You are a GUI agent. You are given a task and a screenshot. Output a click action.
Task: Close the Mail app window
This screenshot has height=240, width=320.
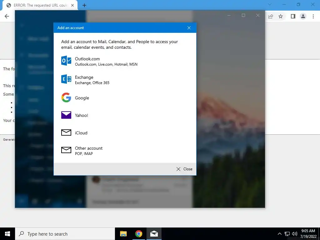point(258,15)
